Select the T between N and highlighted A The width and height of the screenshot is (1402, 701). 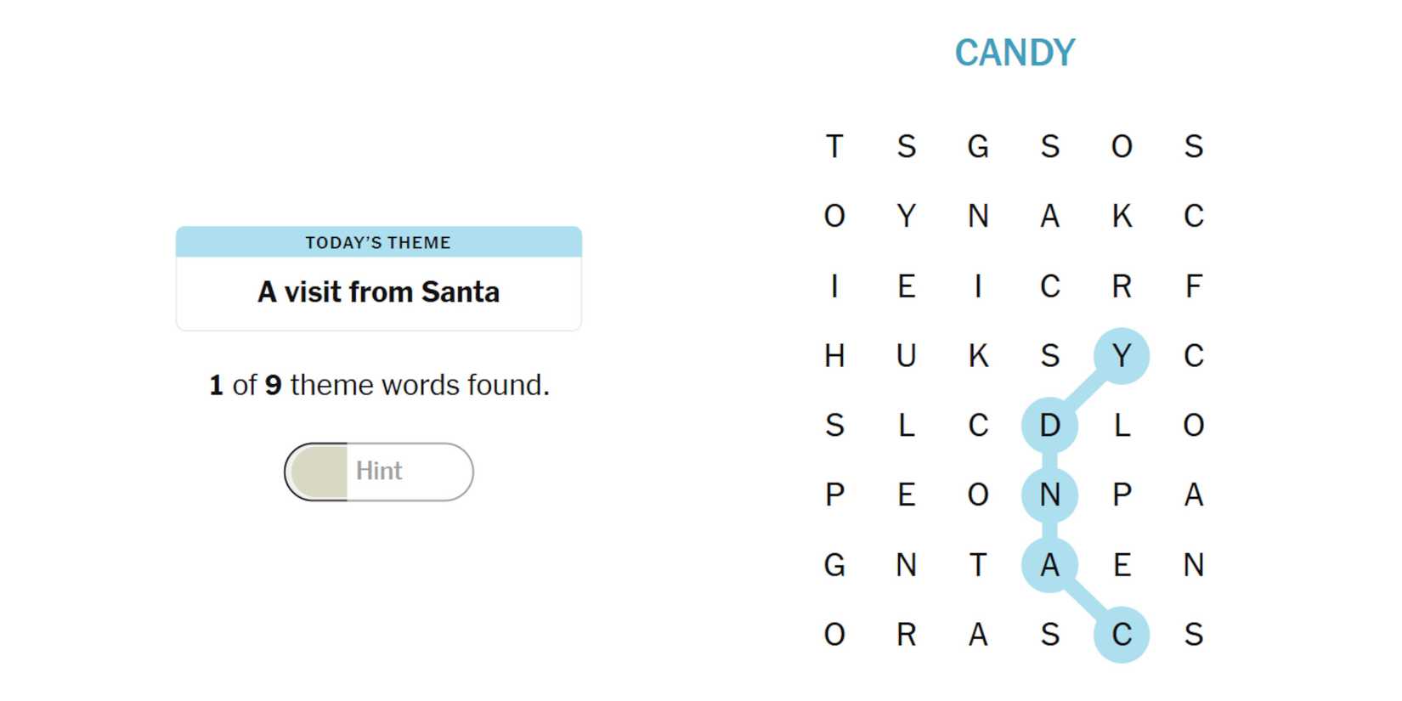point(978,565)
